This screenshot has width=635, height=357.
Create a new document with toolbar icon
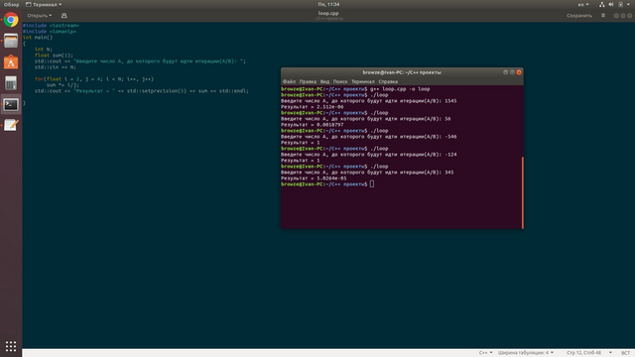click(x=63, y=16)
